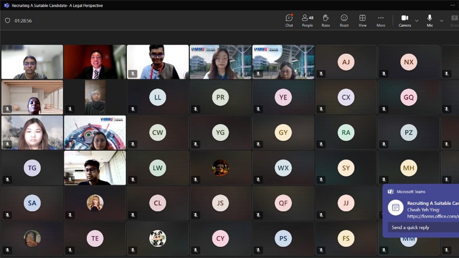Select participant tile JS
Viewport: 459px width, 258px height.
[220, 203]
